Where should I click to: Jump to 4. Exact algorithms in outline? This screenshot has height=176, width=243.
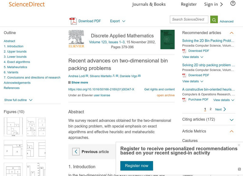click(17, 62)
